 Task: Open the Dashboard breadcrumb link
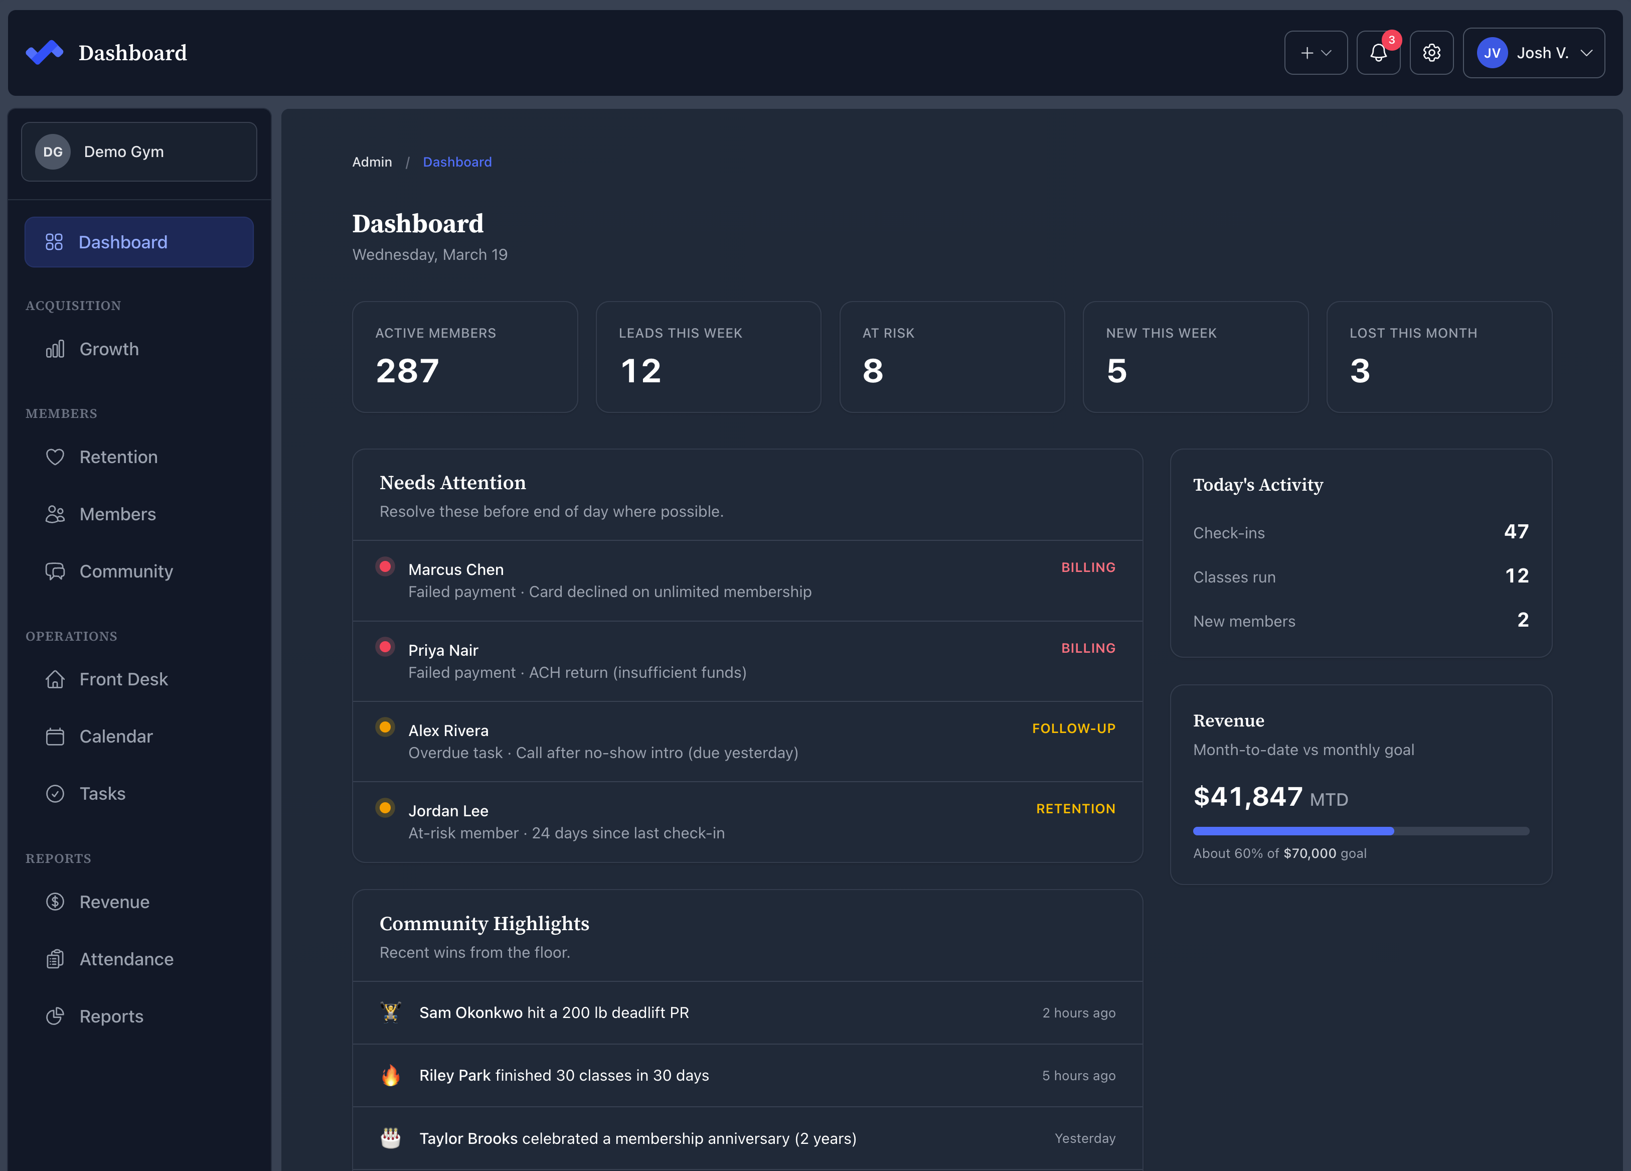[457, 162]
